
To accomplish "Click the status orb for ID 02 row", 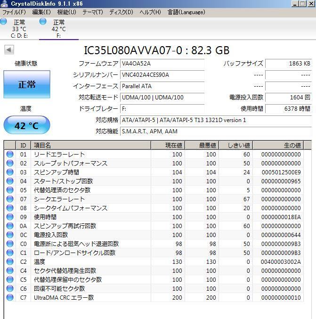I will pos(10,163).
